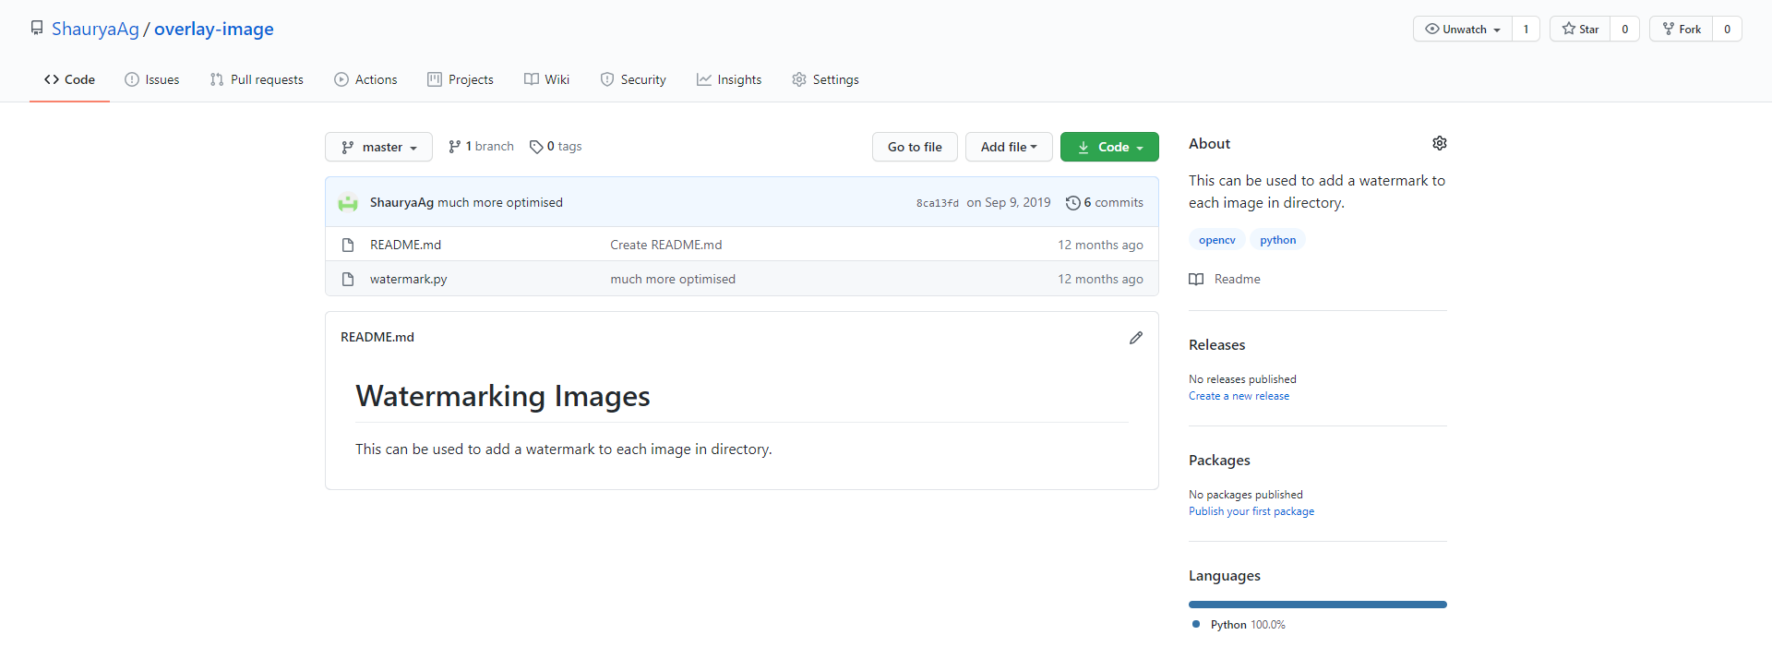Click the watchers count number 1

pos(1527,29)
